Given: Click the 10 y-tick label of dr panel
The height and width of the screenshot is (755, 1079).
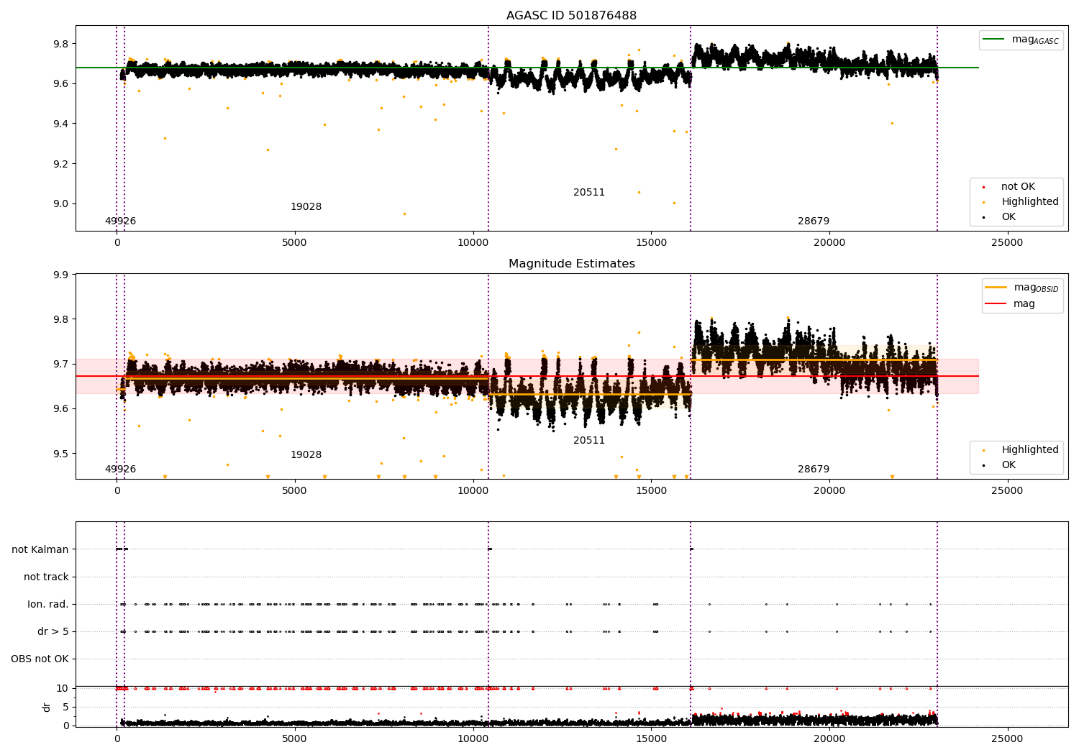Looking at the screenshot, I should point(63,689).
